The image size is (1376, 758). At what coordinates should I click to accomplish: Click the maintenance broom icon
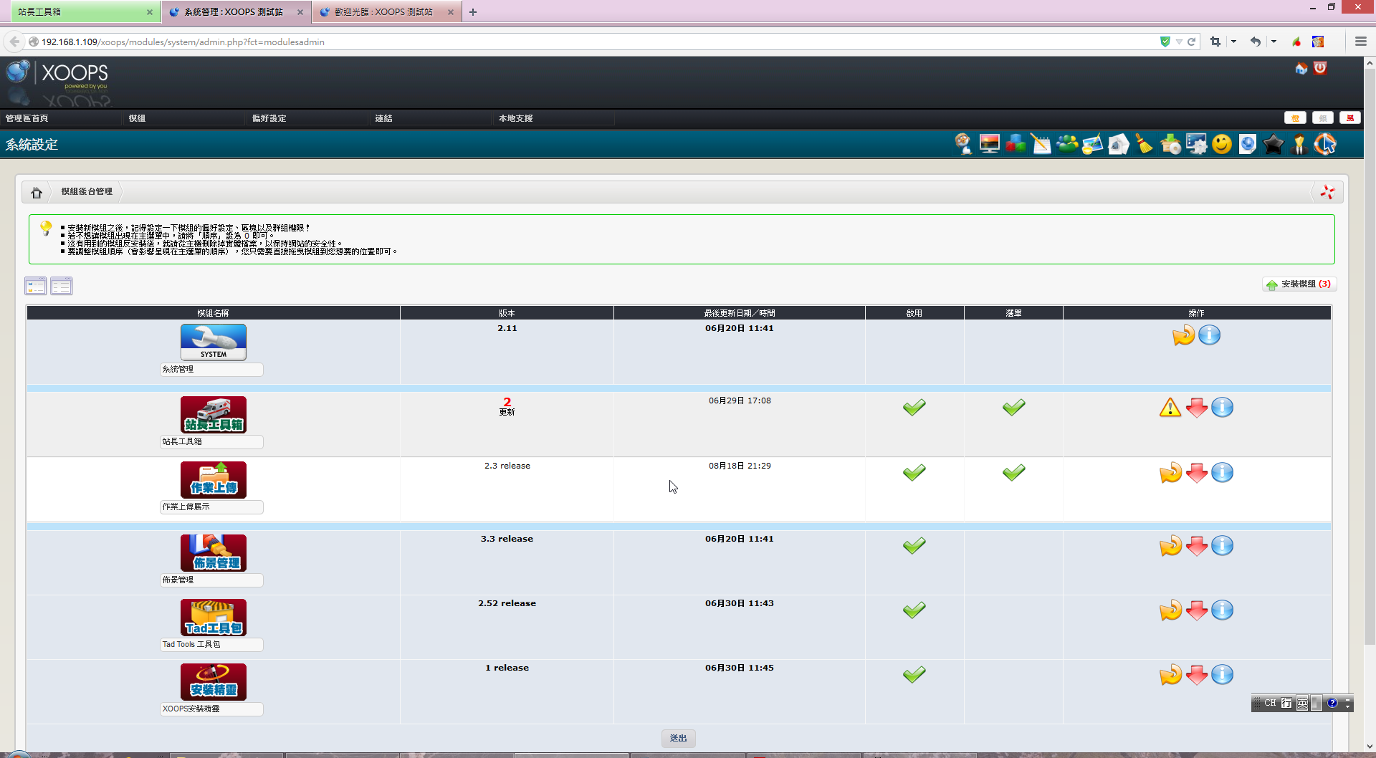pyautogui.click(x=1145, y=145)
